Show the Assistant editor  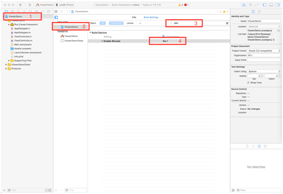(250, 5)
